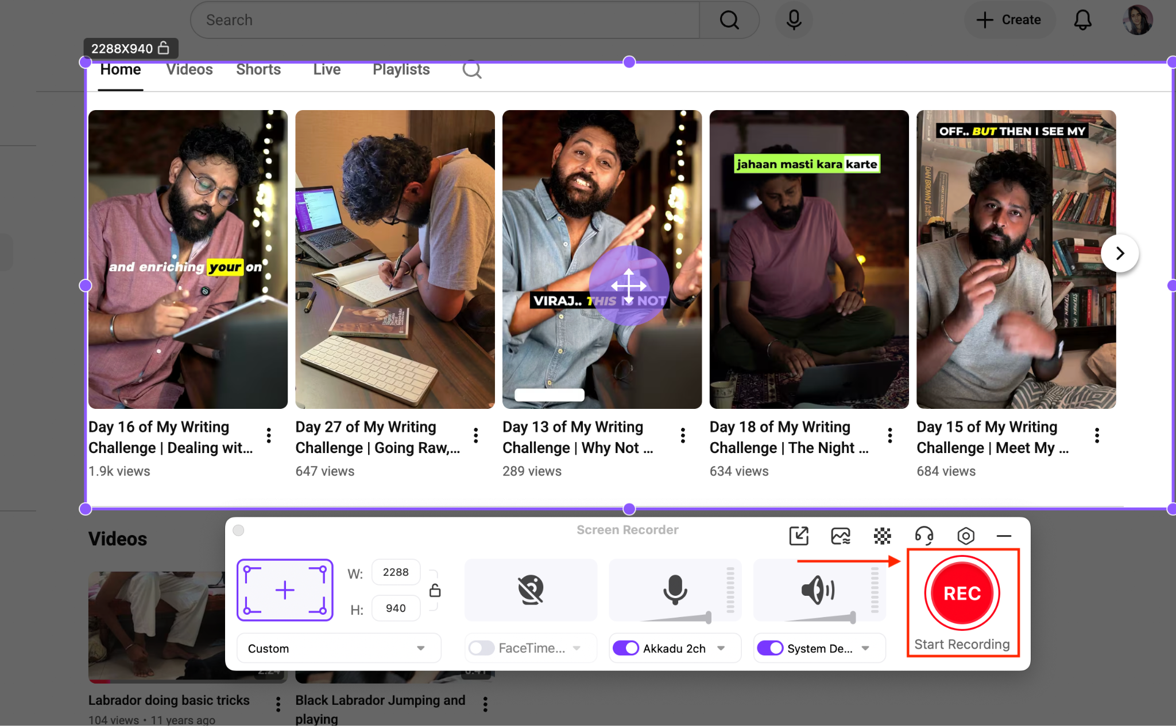Open options for Black Labrador Jumping video
The width and height of the screenshot is (1176, 726).
(485, 704)
